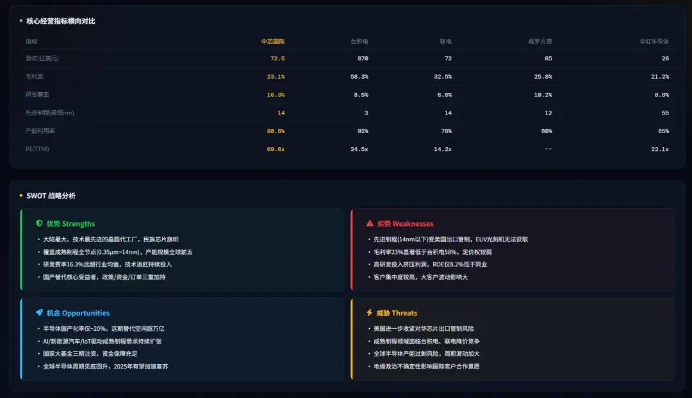Click the 10.2% R&D rate cell
692x398 pixels.
click(543, 94)
